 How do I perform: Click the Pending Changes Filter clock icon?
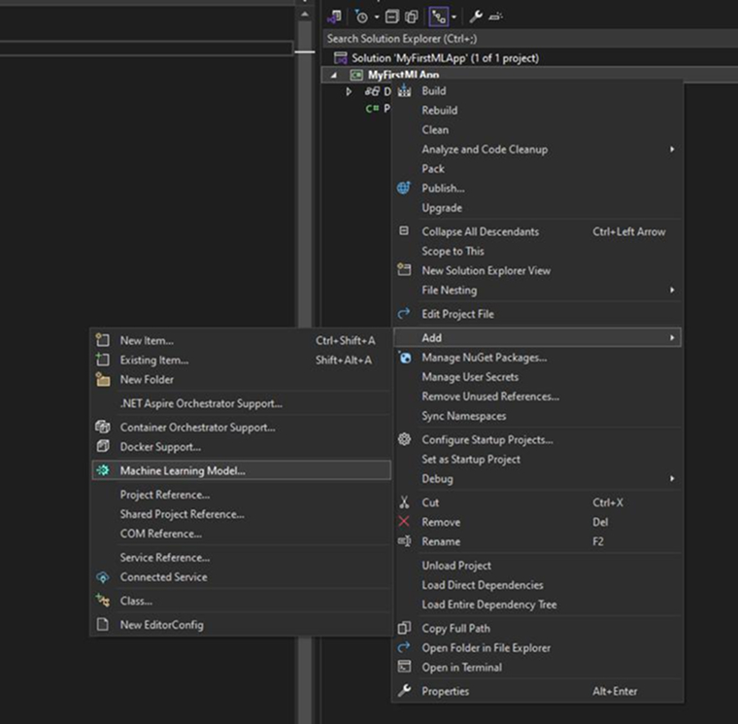pos(361,17)
